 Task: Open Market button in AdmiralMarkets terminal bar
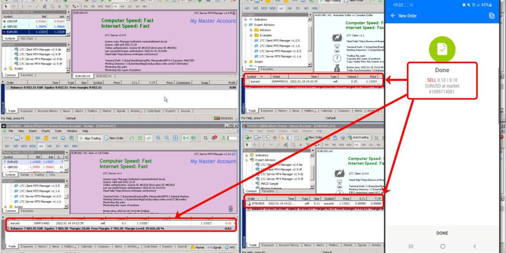click(x=198, y=247)
